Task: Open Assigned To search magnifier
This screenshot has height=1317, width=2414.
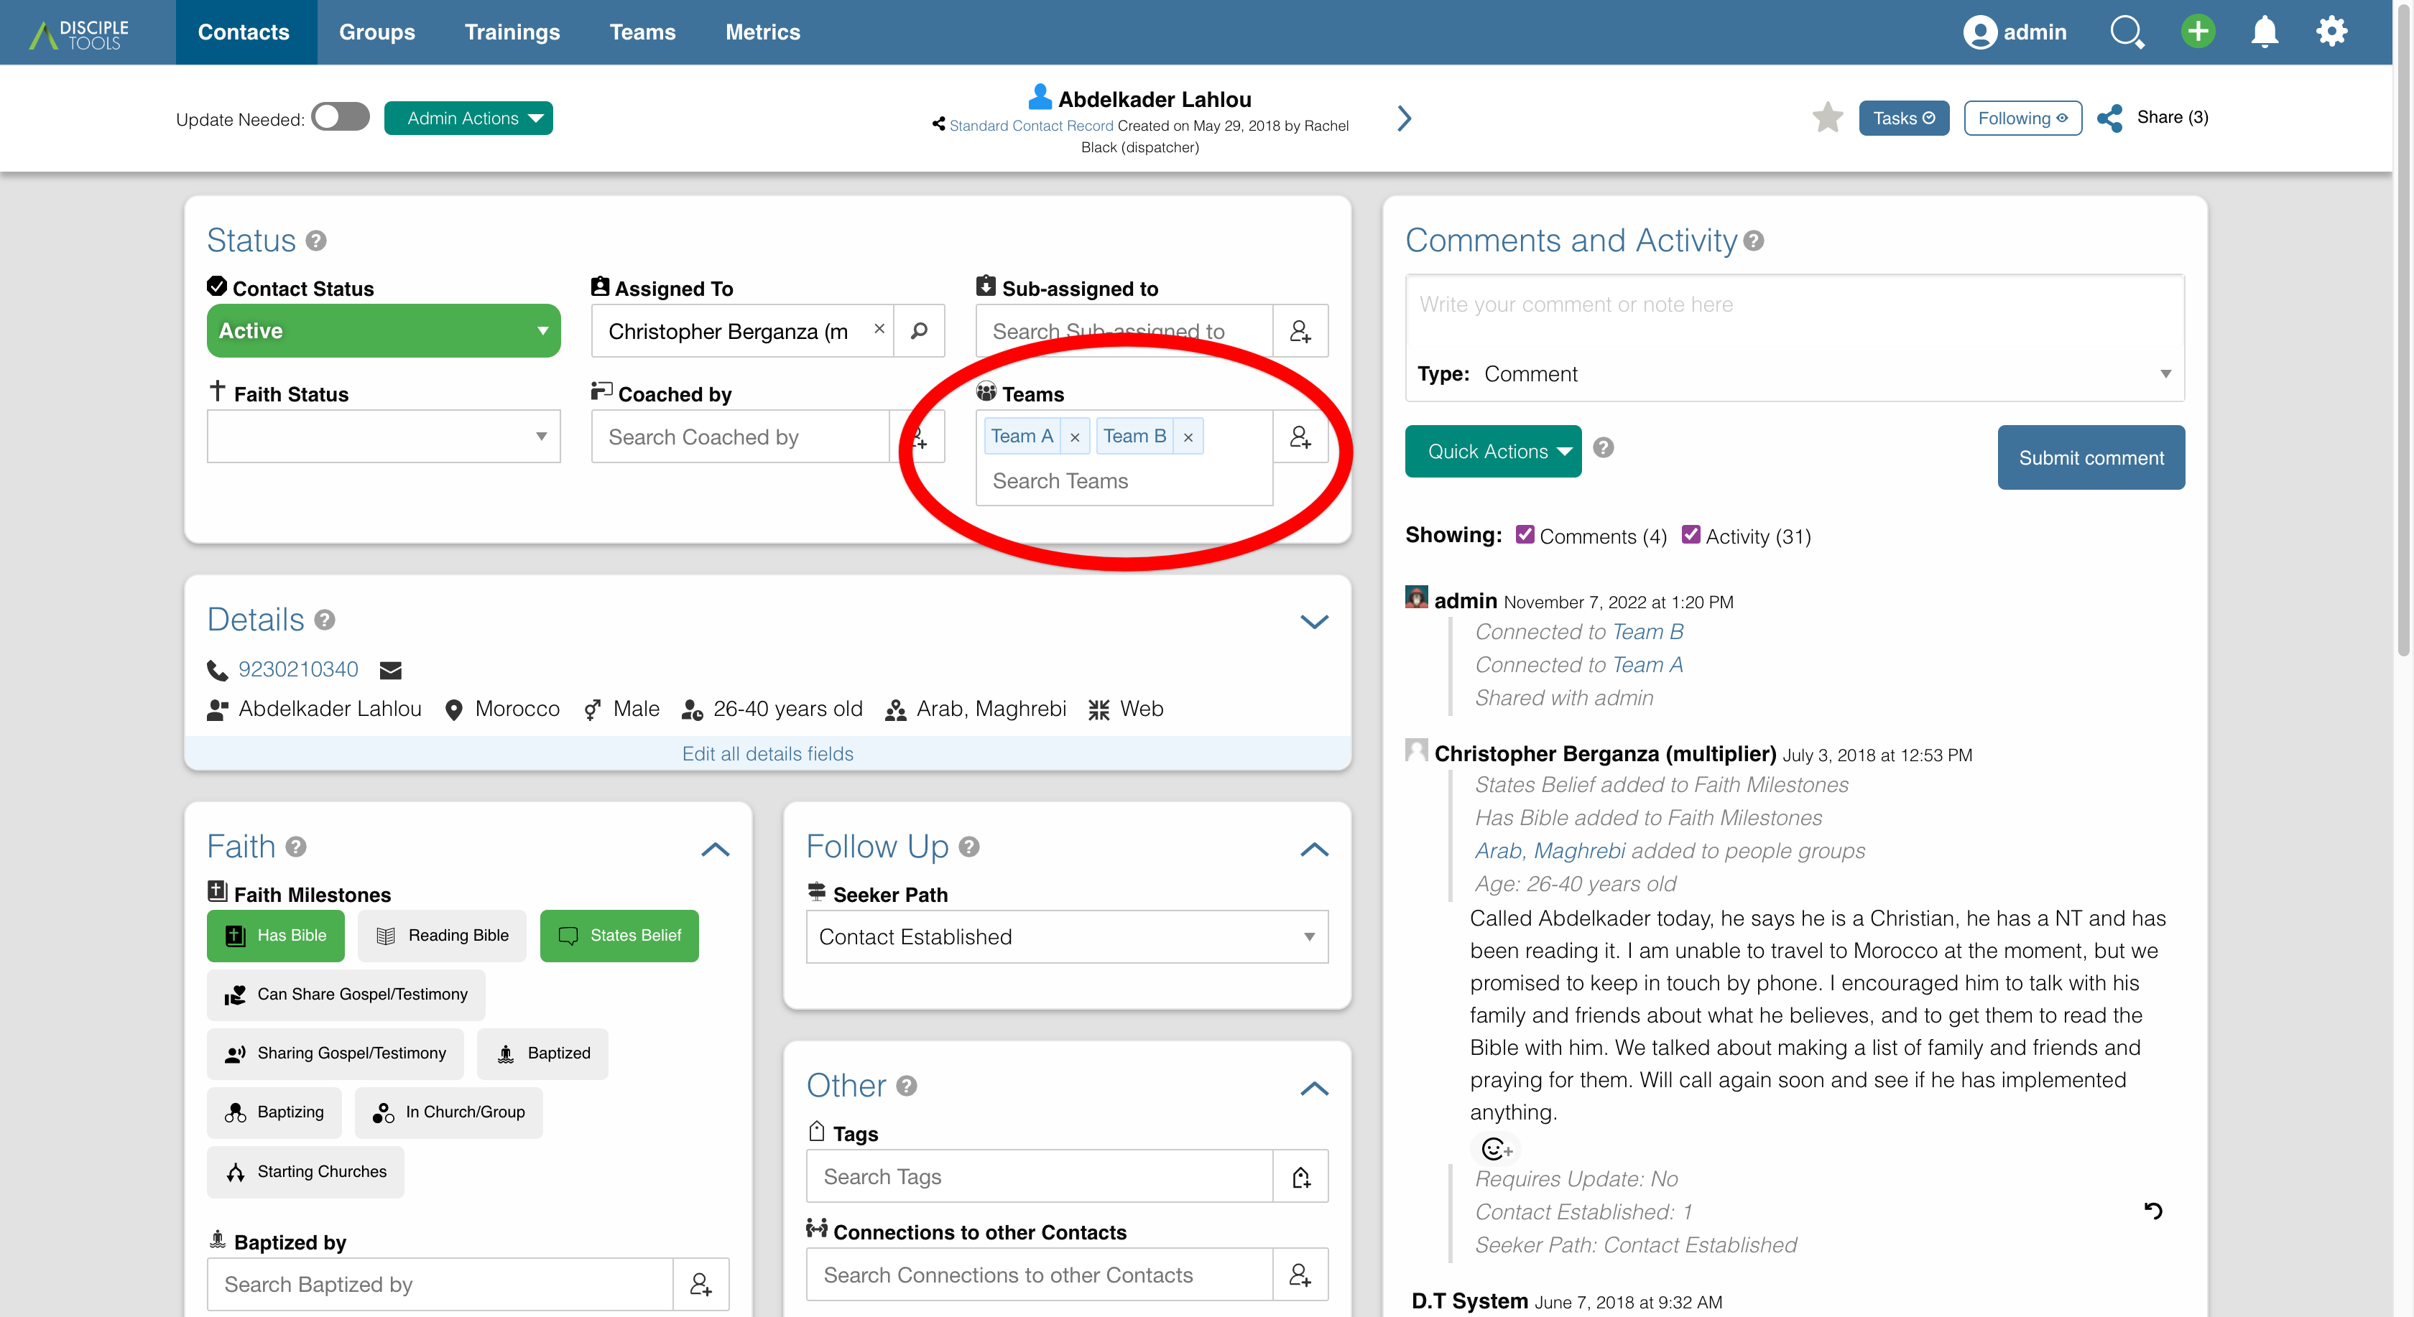Action: click(920, 330)
